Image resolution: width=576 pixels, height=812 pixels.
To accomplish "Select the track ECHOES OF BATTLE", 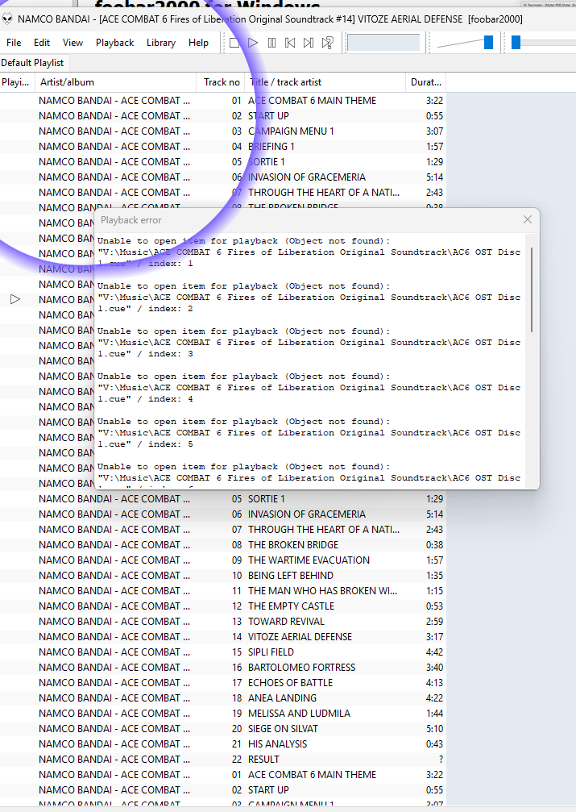I will click(290, 683).
